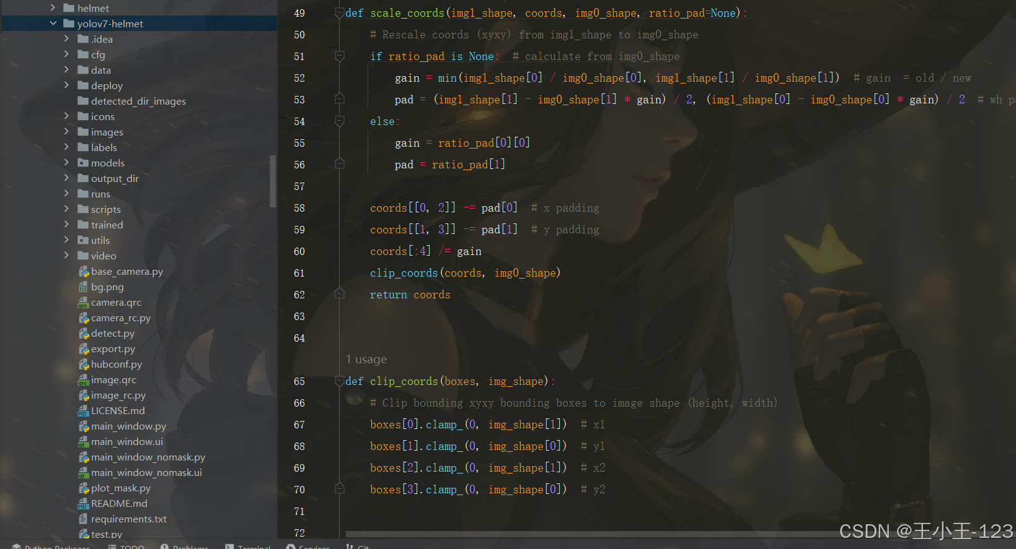Click the fold end marker at line 70

[x=339, y=489]
